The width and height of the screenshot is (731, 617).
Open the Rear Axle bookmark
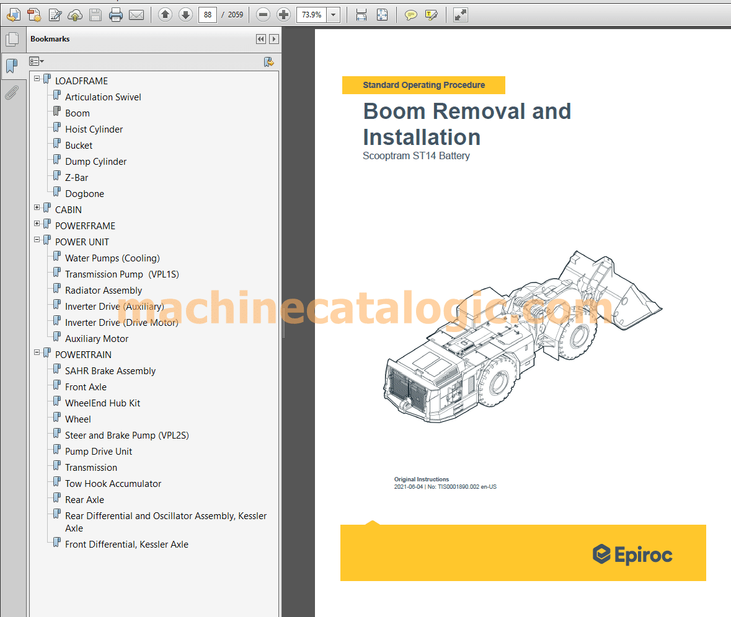(x=84, y=500)
